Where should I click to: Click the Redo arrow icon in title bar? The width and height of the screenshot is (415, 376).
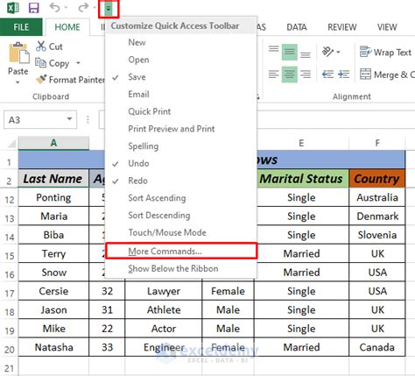coord(83,7)
